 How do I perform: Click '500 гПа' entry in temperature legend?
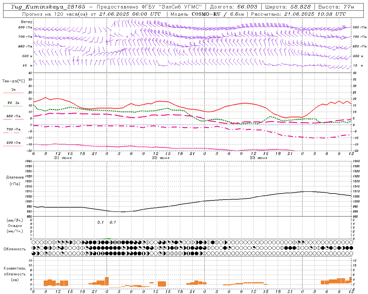(14, 143)
